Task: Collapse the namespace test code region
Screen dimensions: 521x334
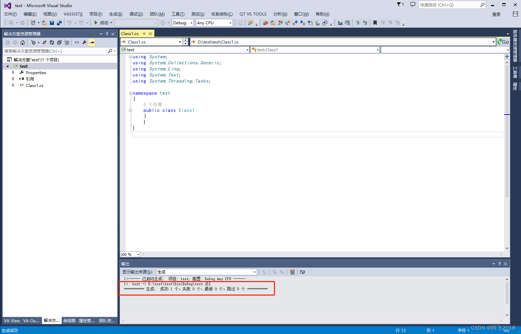Action: [130, 93]
